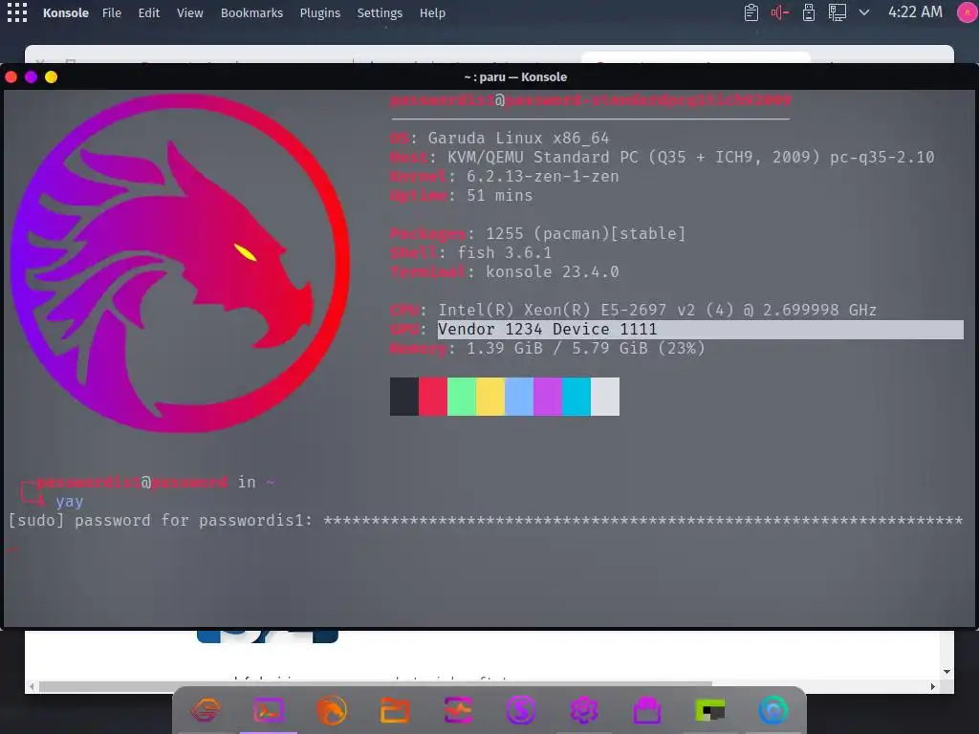Screen dimensions: 979x734
Task: Click background window scroll-down arrow
Action: [947, 672]
